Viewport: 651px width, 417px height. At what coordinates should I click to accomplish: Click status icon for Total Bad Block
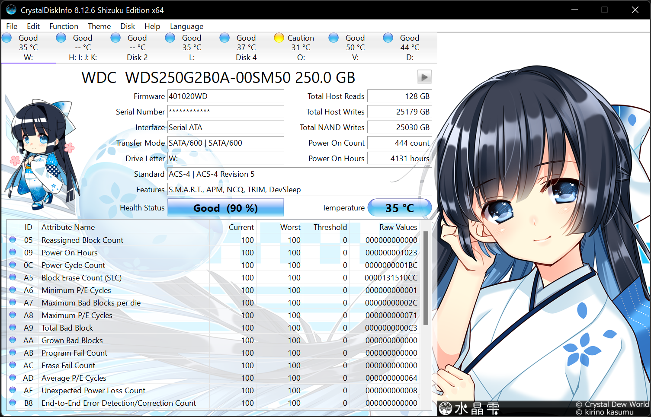tap(13, 327)
